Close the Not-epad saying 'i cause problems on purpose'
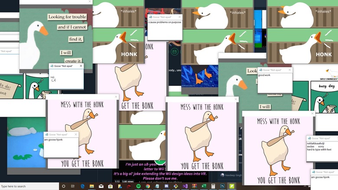Image resolution: width=338 pixels, height=190 pixels. pos(179,17)
